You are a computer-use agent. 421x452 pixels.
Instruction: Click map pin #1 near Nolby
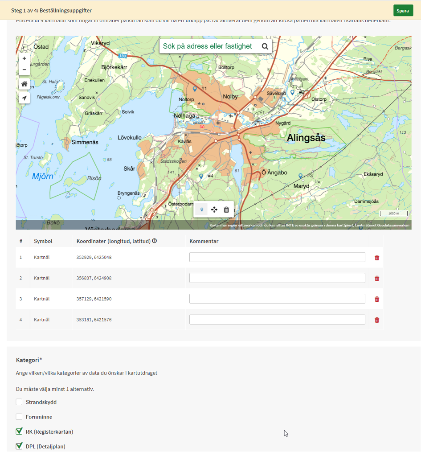coord(195,89)
